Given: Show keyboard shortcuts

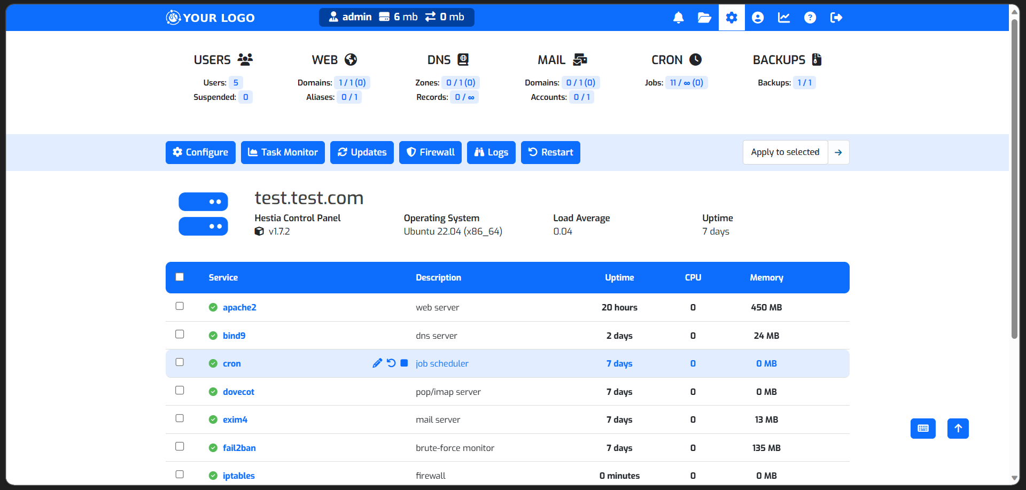Looking at the screenshot, I should click(923, 429).
